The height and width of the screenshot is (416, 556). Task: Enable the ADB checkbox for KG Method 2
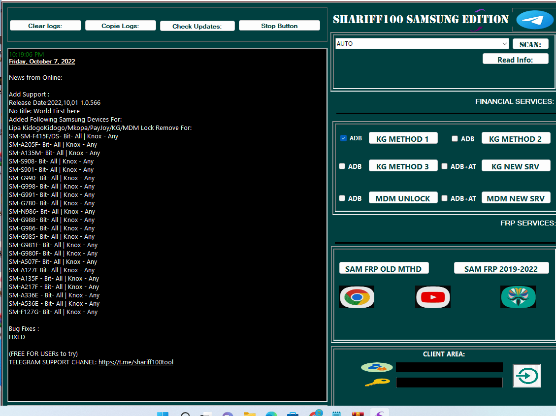[455, 139]
